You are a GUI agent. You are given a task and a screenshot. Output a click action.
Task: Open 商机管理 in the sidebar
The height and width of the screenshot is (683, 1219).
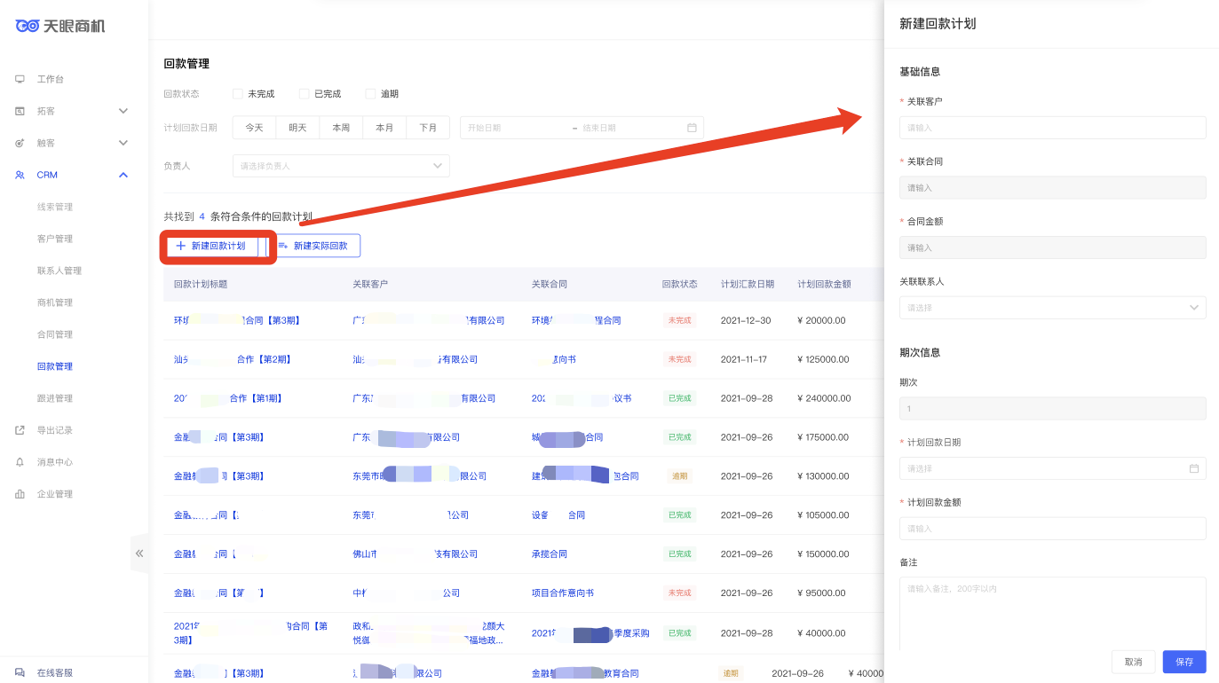pyautogui.click(x=55, y=302)
